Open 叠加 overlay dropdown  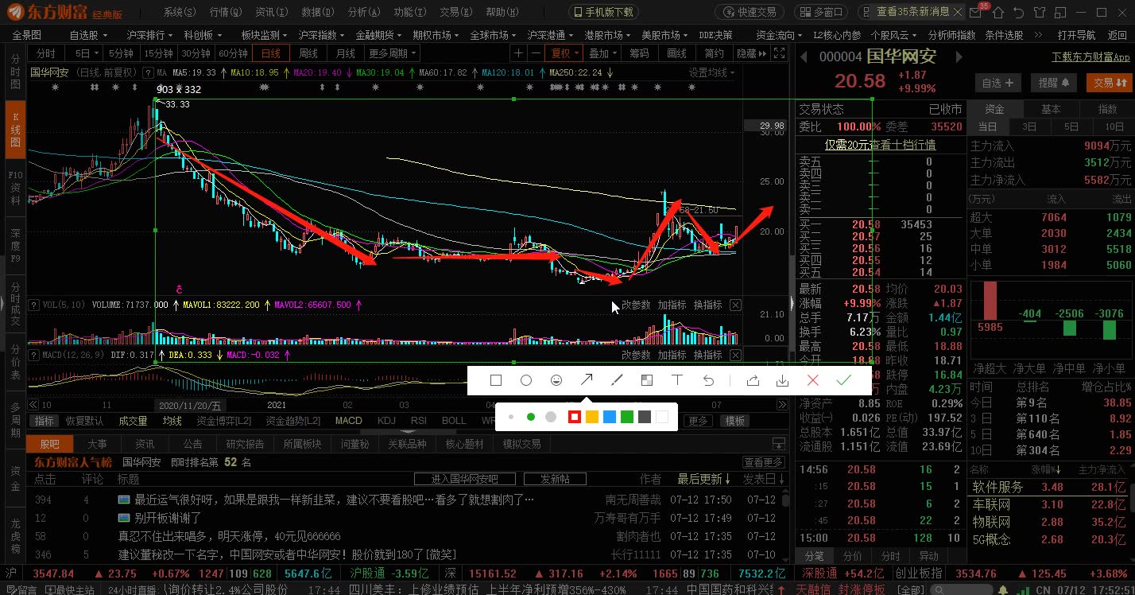(603, 53)
